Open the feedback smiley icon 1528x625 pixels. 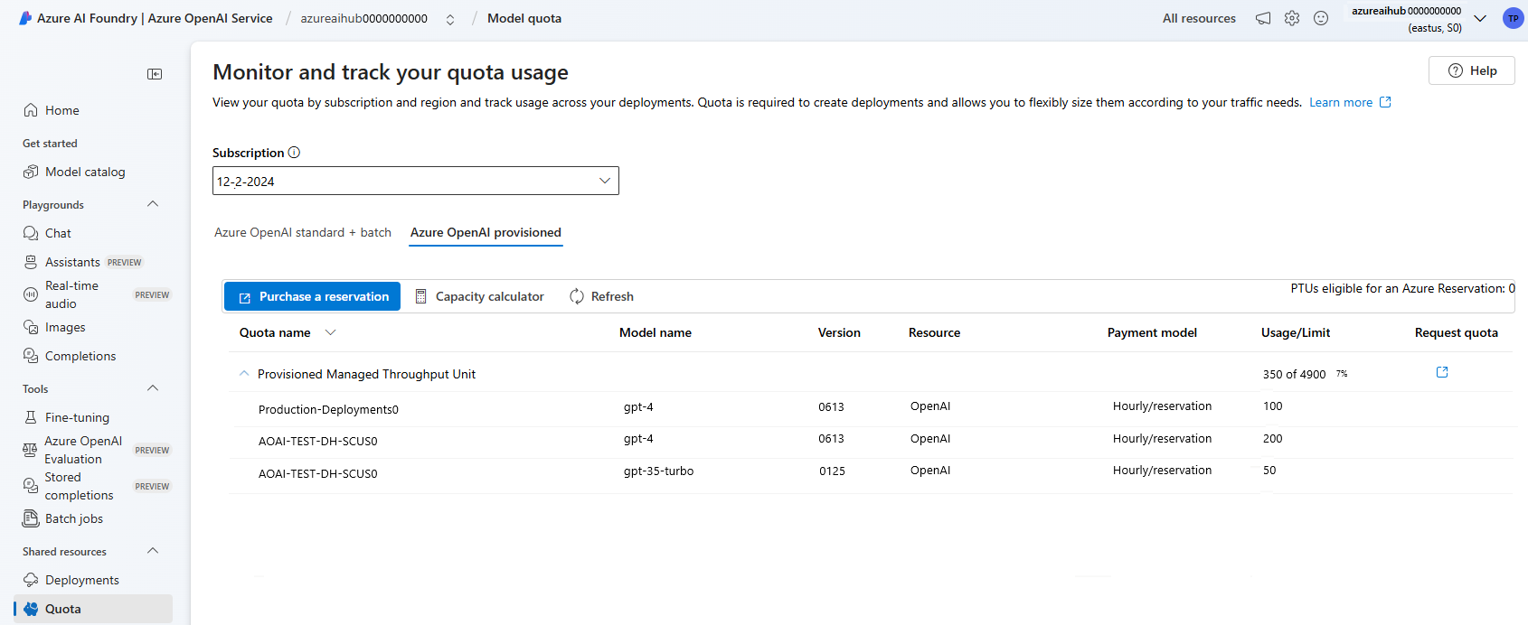coord(1321,18)
